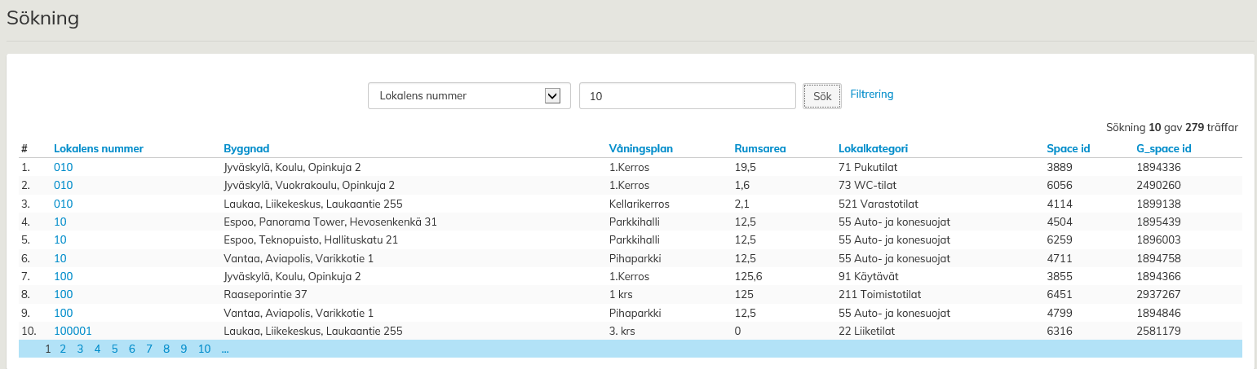The width and height of the screenshot is (1257, 369).
Task: Open room 10 in Espoo Panorama Tower
Action: 60,222
